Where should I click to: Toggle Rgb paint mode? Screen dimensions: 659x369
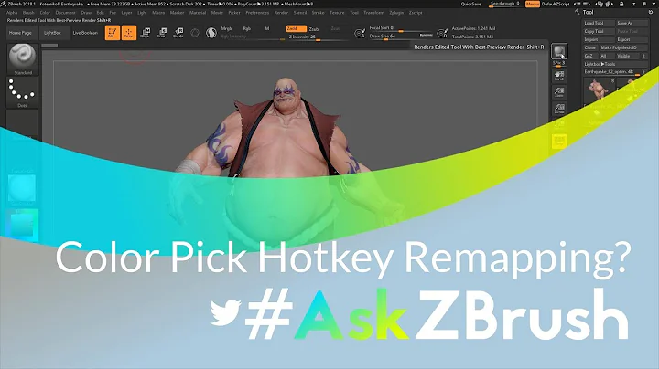[x=247, y=28]
